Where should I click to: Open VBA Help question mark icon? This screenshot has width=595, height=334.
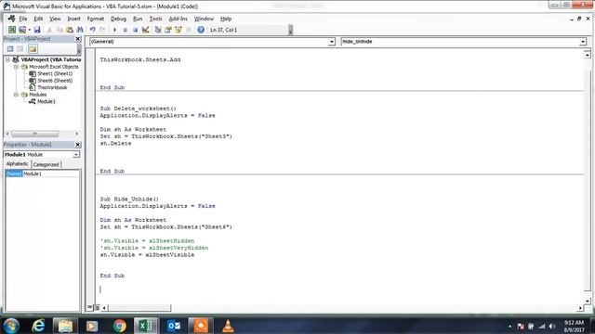[201, 30]
